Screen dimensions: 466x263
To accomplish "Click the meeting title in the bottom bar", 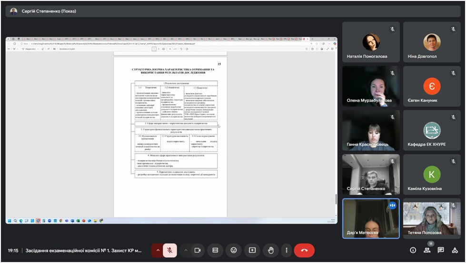I will pyautogui.click(x=83, y=250).
